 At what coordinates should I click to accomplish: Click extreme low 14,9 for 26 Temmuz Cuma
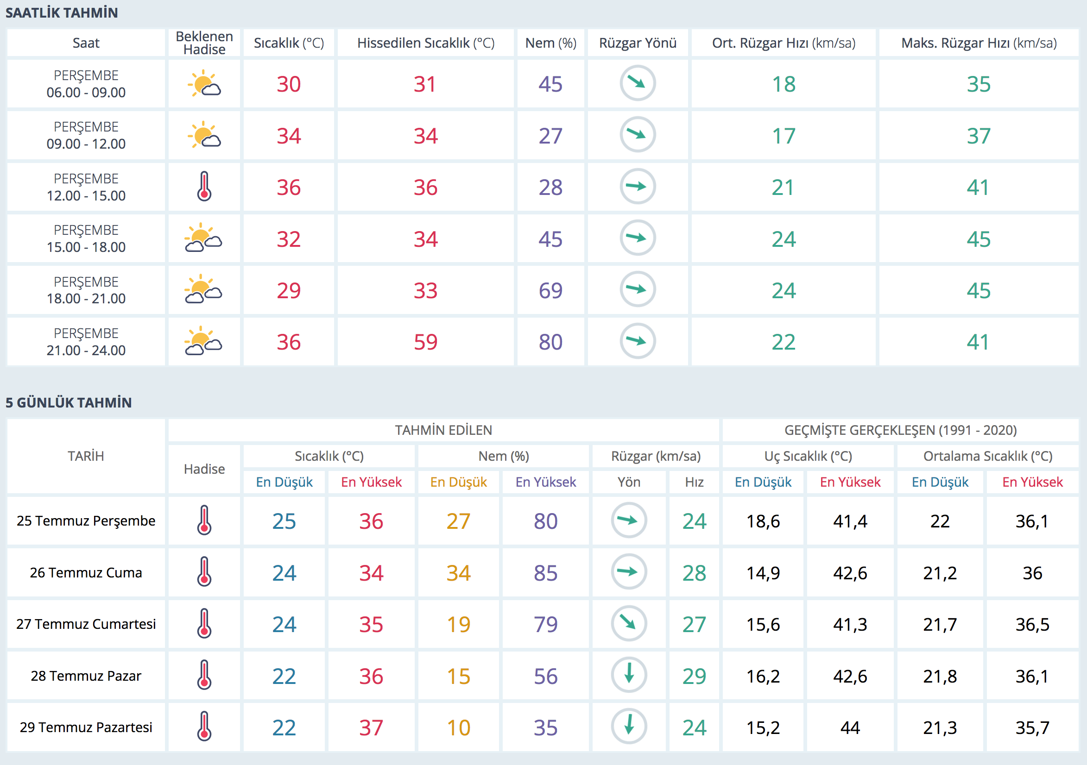click(763, 573)
